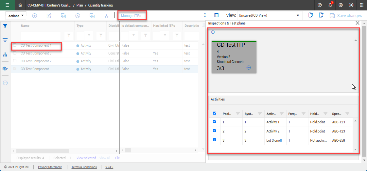Open the Type column filter dropdown
The image size is (367, 171).
click(x=89, y=35)
